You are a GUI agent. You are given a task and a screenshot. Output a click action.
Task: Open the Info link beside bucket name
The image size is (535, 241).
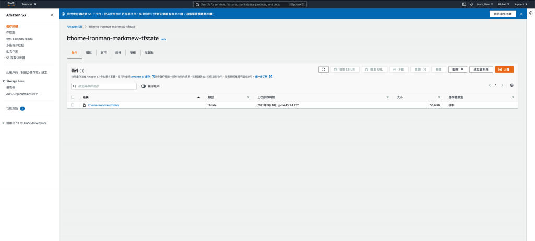tap(163, 39)
